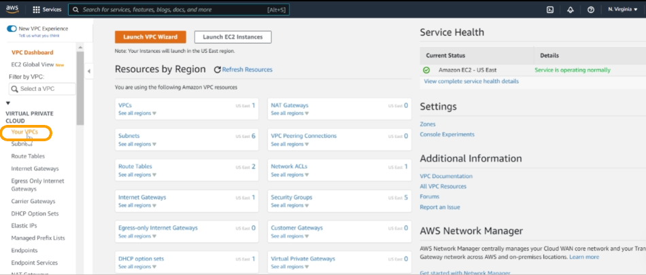Image resolution: width=646 pixels, height=275 pixels.
Task: Click the sidebar vertical scrollbar thumb
Action: click(x=80, y=88)
